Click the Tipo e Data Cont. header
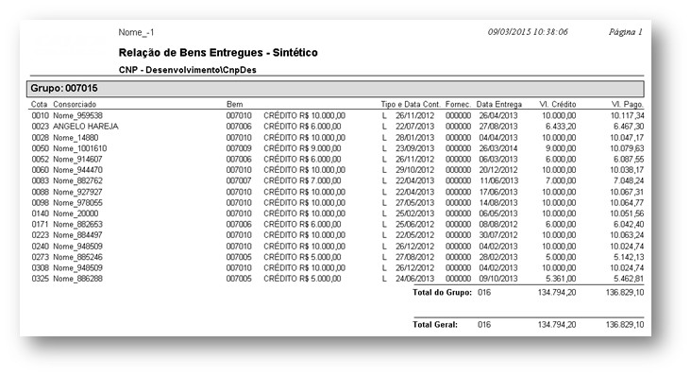The image size is (691, 376). (411, 105)
